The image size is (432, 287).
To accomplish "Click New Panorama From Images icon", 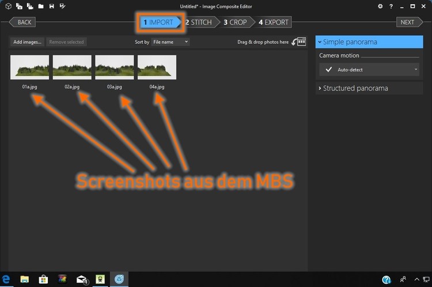I will (19, 6).
